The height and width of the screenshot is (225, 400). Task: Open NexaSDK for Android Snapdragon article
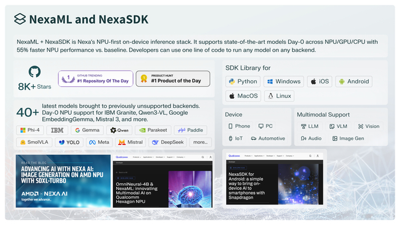(274, 179)
